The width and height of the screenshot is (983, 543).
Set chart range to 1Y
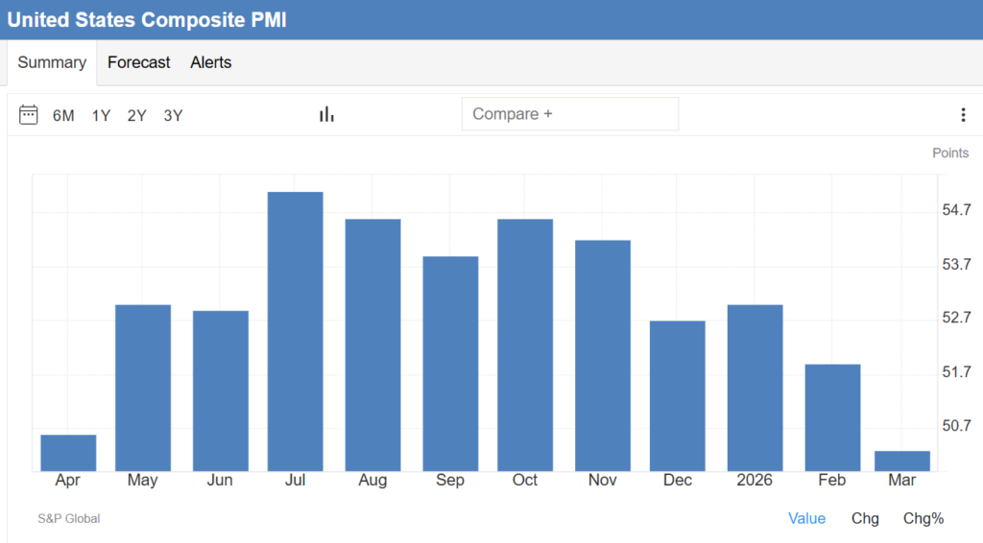(x=101, y=115)
